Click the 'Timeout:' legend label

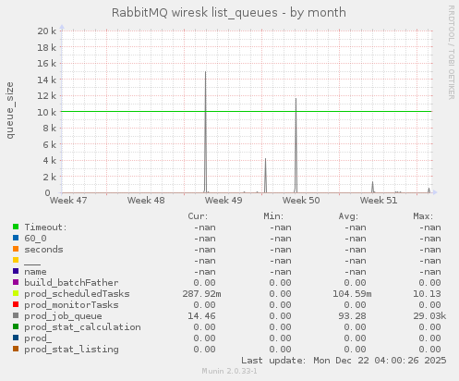[45, 227]
